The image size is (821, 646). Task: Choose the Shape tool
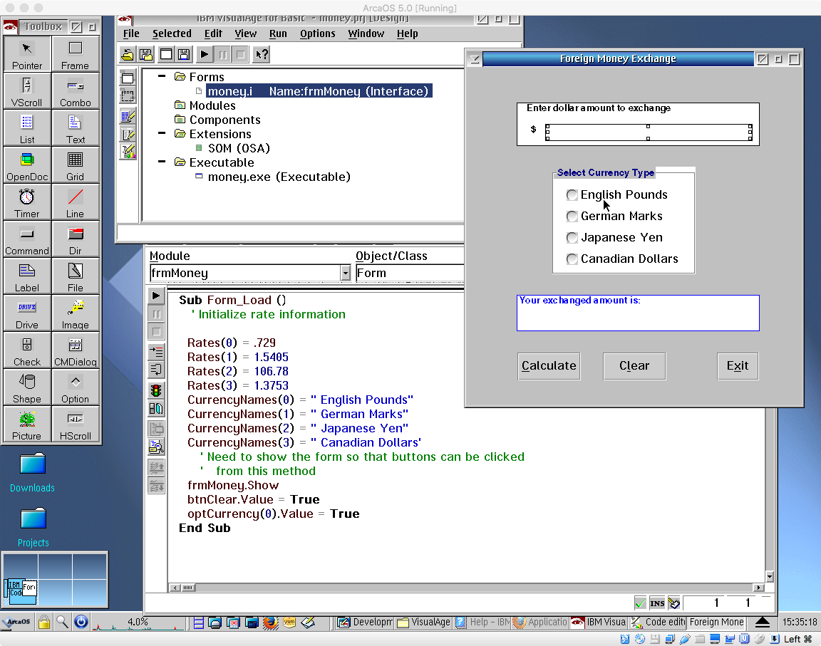pyautogui.click(x=27, y=388)
